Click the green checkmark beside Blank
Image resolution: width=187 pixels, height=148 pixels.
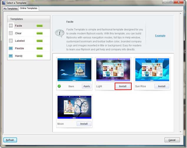click(59, 86)
